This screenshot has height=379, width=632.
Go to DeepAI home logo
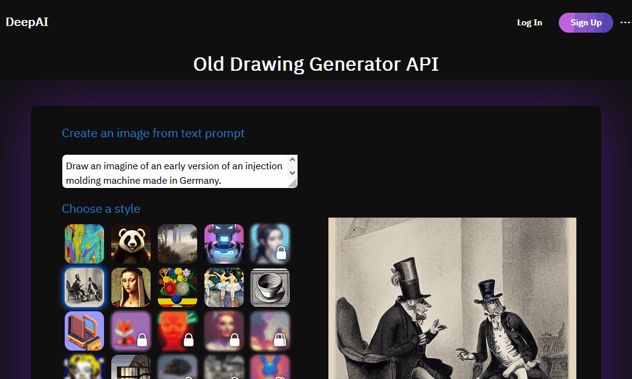27,22
